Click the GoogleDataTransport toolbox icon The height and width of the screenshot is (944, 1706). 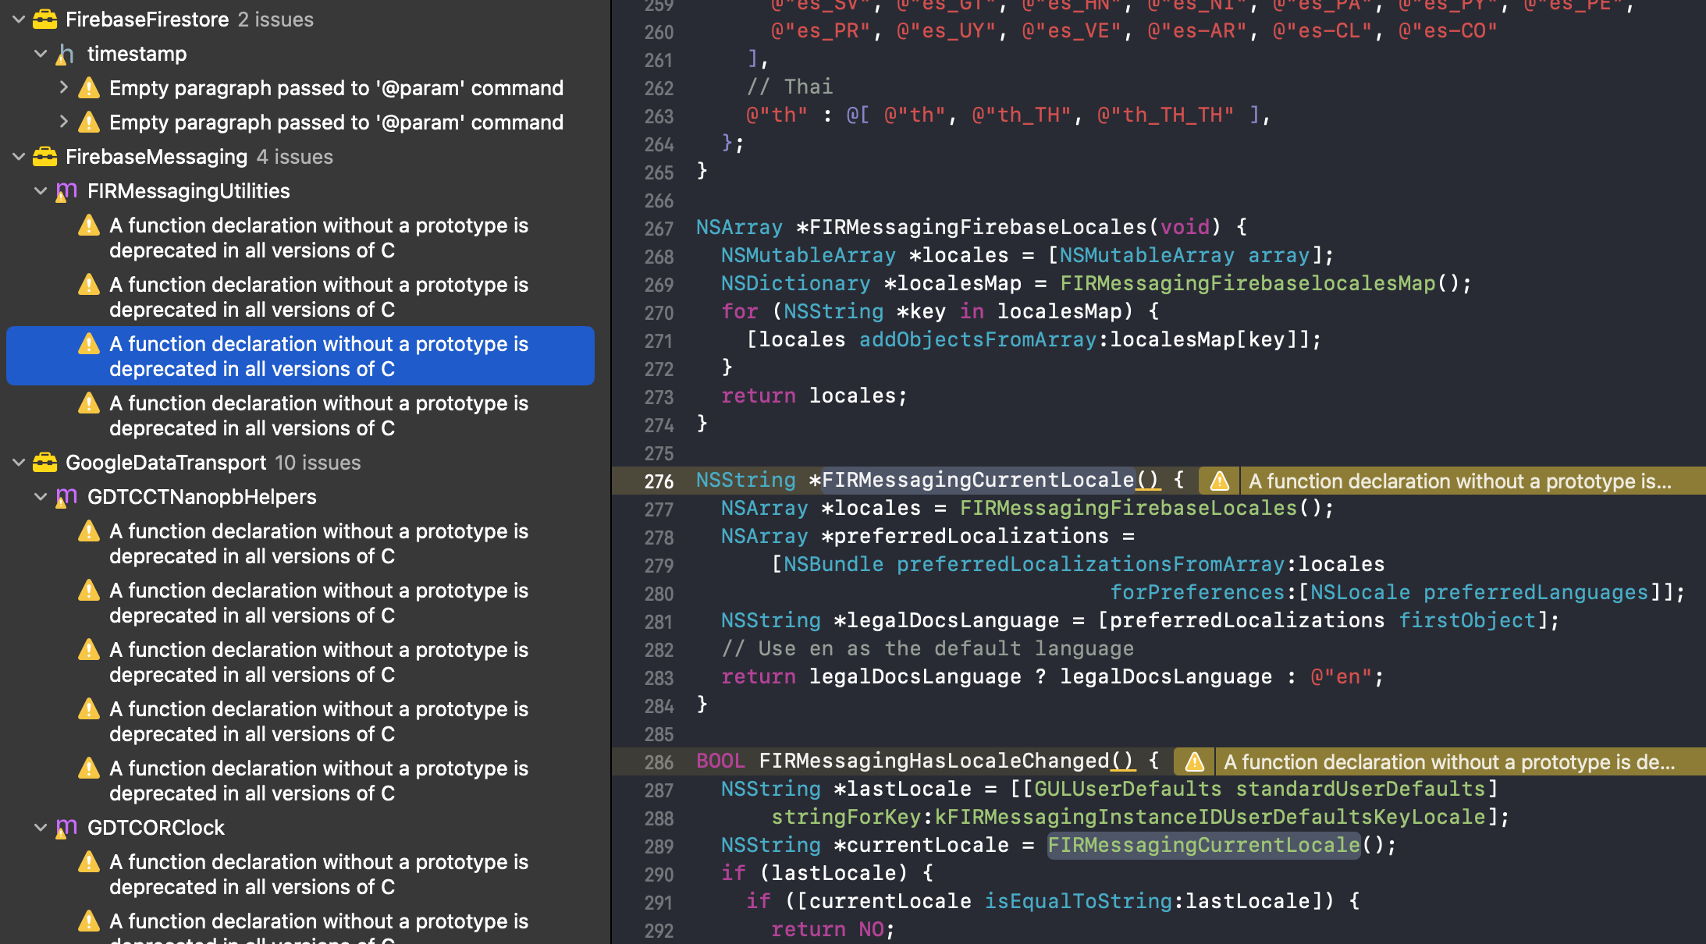click(44, 463)
